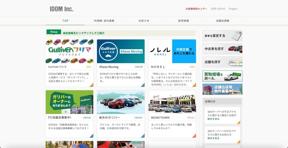Screen dimensions: 288x148
Task: Click the 愛車を査定する calculator button
Action: coord(222,36)
